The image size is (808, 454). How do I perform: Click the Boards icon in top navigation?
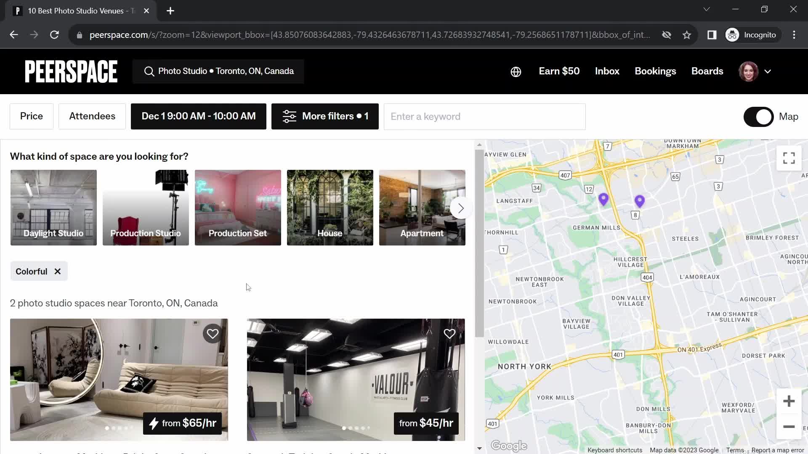tap(707, 71)
